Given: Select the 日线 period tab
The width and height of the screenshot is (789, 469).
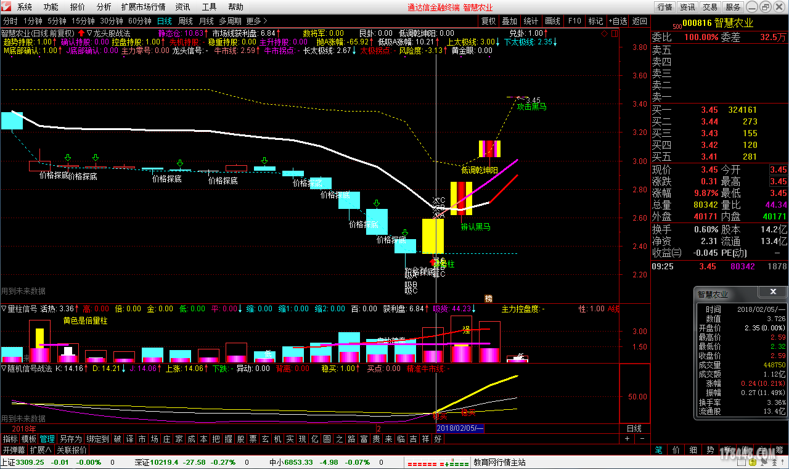Looking at the screenshot, I should (x=165, y=21).
